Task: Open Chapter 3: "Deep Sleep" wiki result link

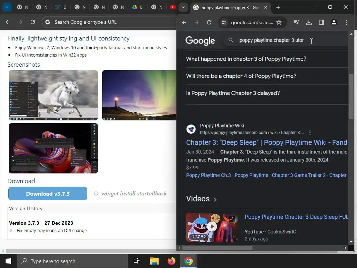Action: 267,142
